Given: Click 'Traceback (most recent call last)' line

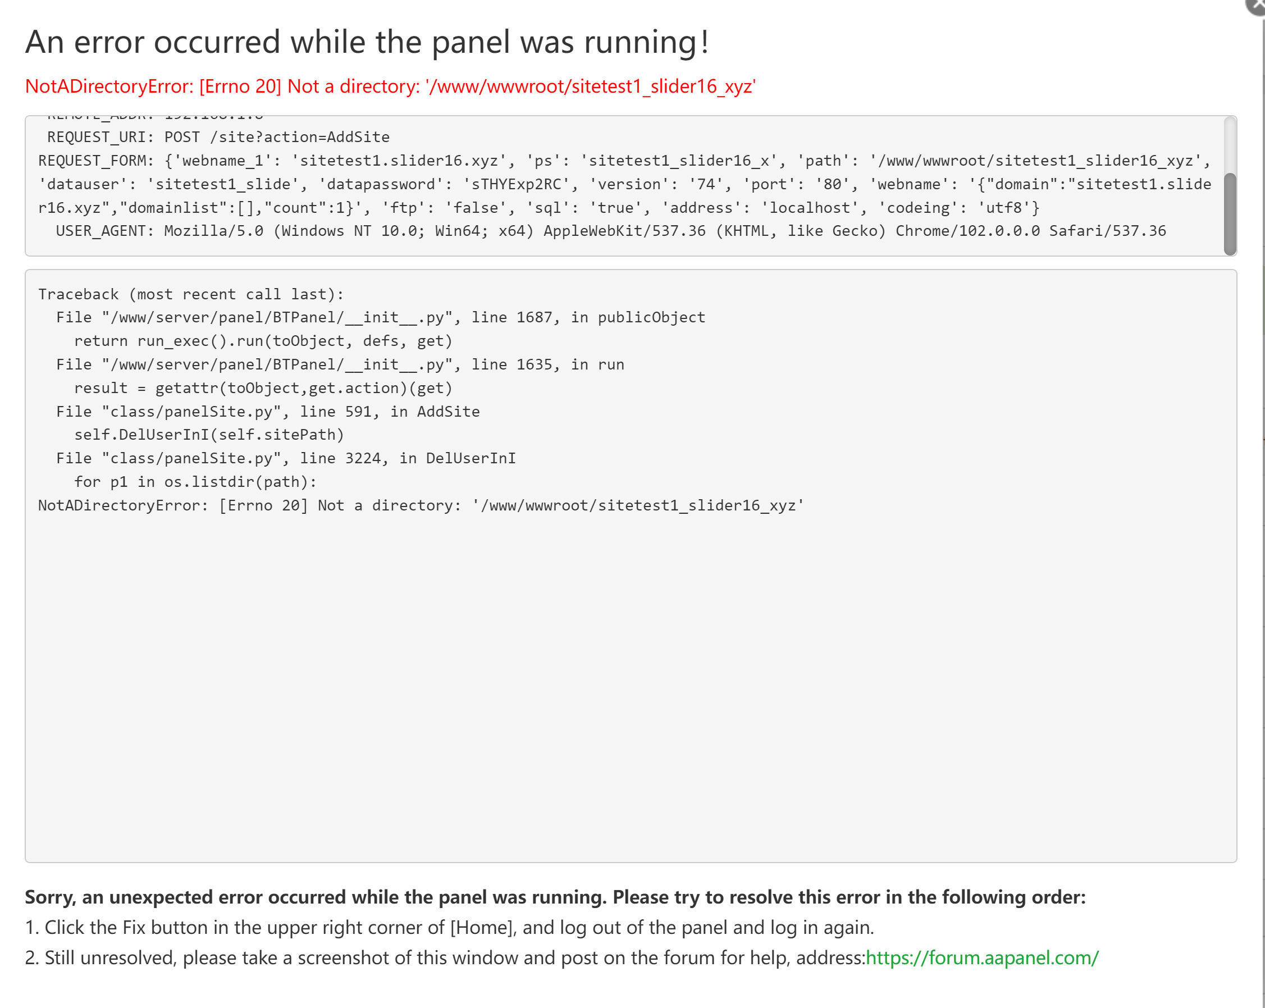Looking at the screenshot, I should point(191,294).
